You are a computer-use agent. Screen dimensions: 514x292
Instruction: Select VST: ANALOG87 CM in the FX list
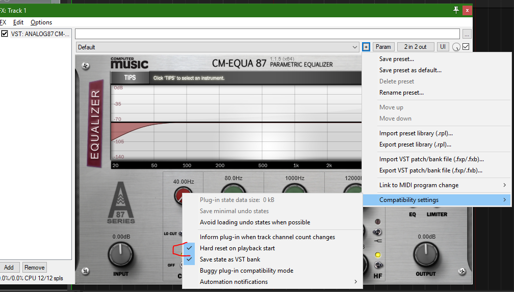(x=39, y=34)
